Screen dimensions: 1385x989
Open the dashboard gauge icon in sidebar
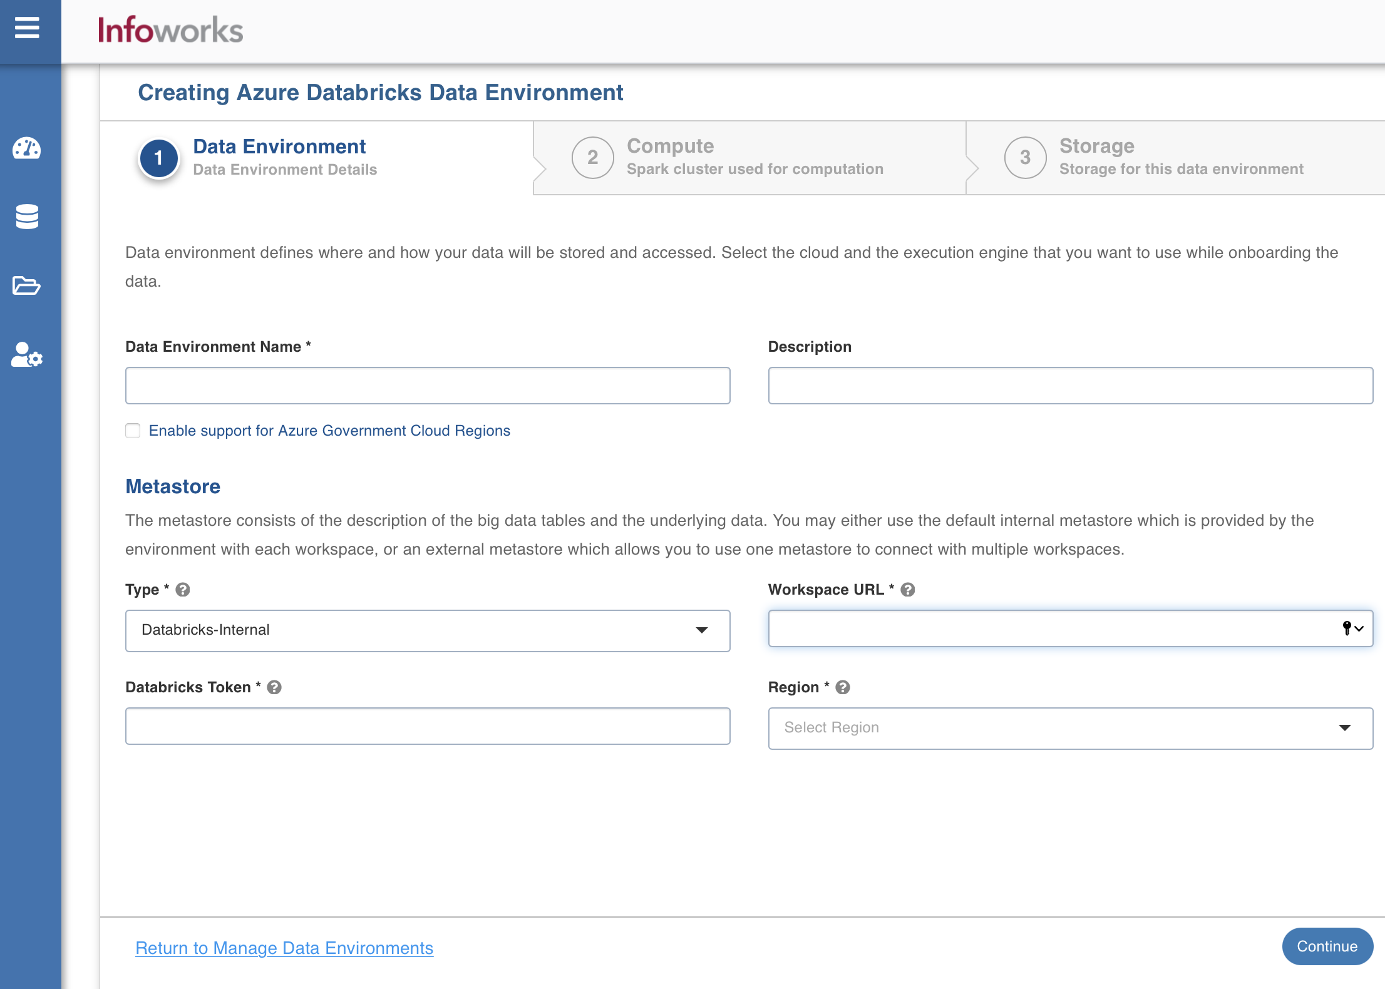click(x=27, y=148)
